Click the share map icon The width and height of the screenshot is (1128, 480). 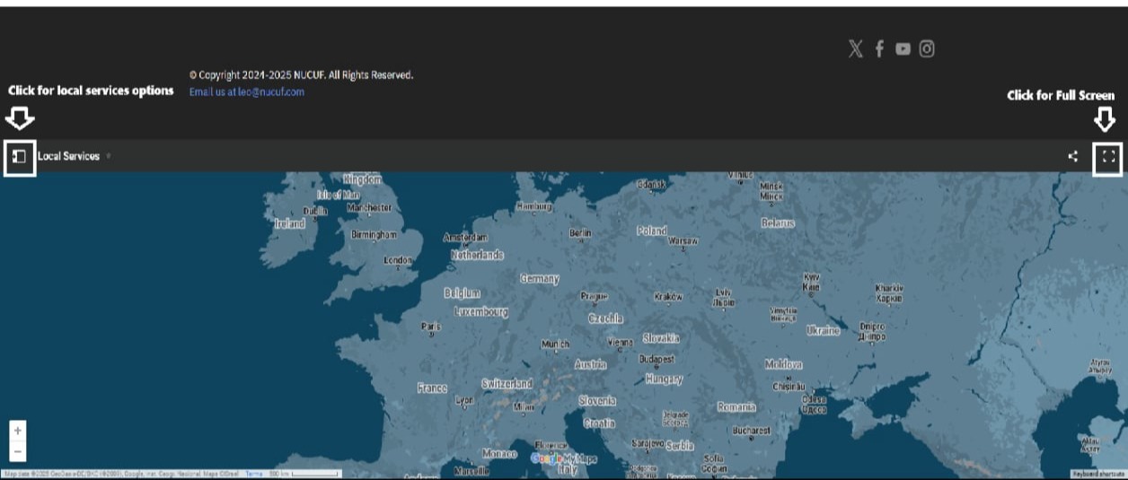point(1072,156)
